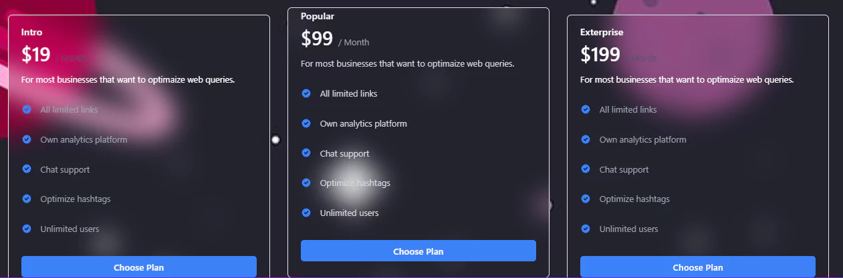Click check icon beside Exterprise Unlimited users
This screenshot has width=843, height=278.
[x=586, y=229]
